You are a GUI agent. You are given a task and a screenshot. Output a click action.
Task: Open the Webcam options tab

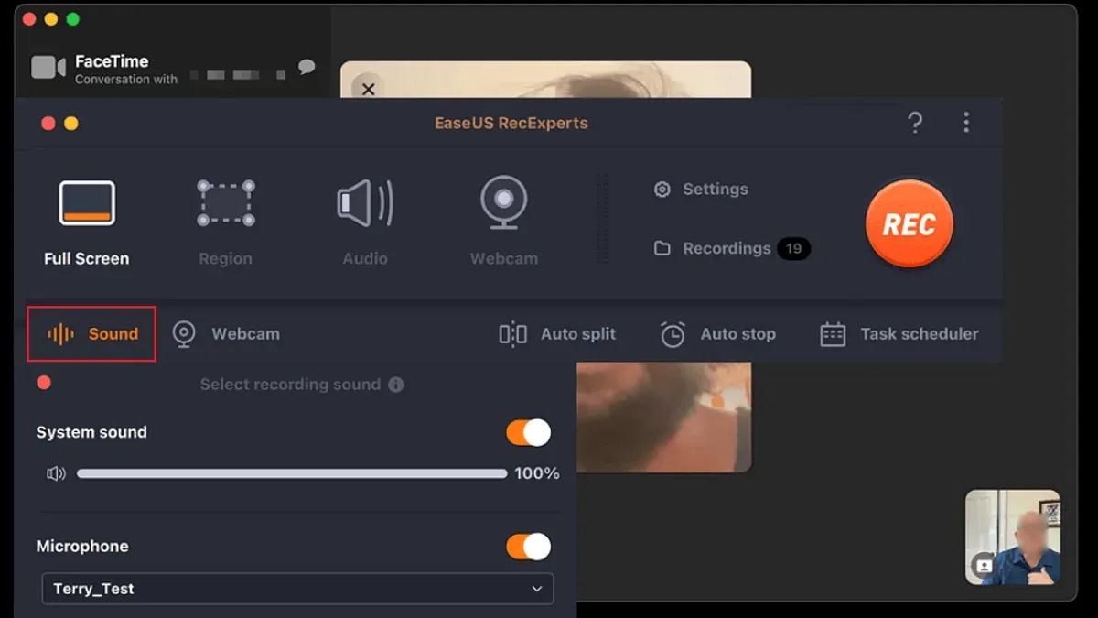pos(226,334)
